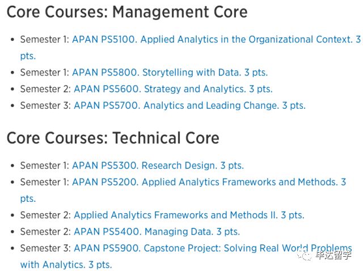Click the 毕达留学 watermark text
Viewport: 363px width, 271px height.
point(334,256)
